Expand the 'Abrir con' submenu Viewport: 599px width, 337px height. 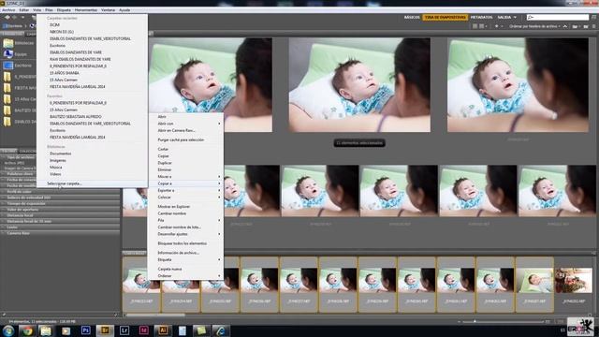186,124
